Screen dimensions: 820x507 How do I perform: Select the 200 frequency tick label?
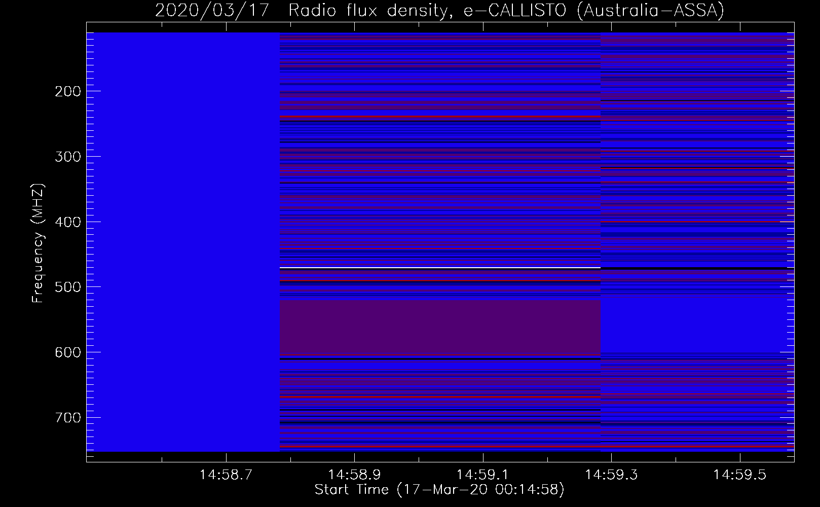click(67, 91)
